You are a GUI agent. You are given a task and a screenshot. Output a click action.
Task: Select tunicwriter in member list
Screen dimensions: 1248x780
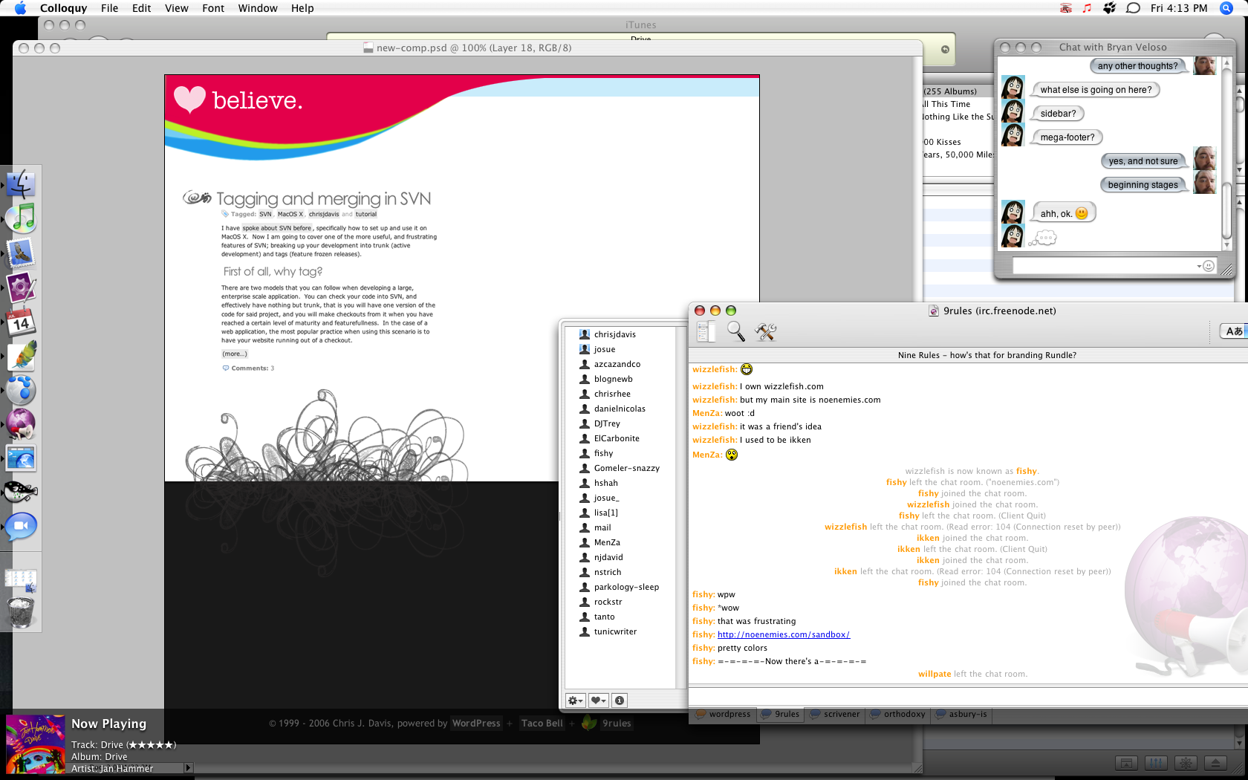point(620,631)
